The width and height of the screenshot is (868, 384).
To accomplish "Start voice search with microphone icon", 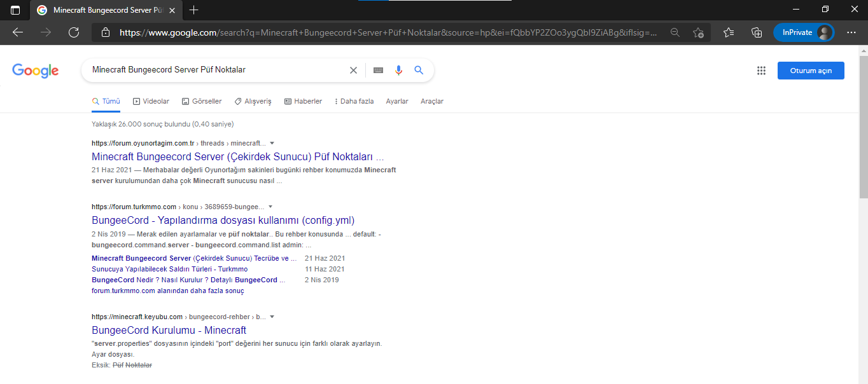I will [x=398, y=70].
